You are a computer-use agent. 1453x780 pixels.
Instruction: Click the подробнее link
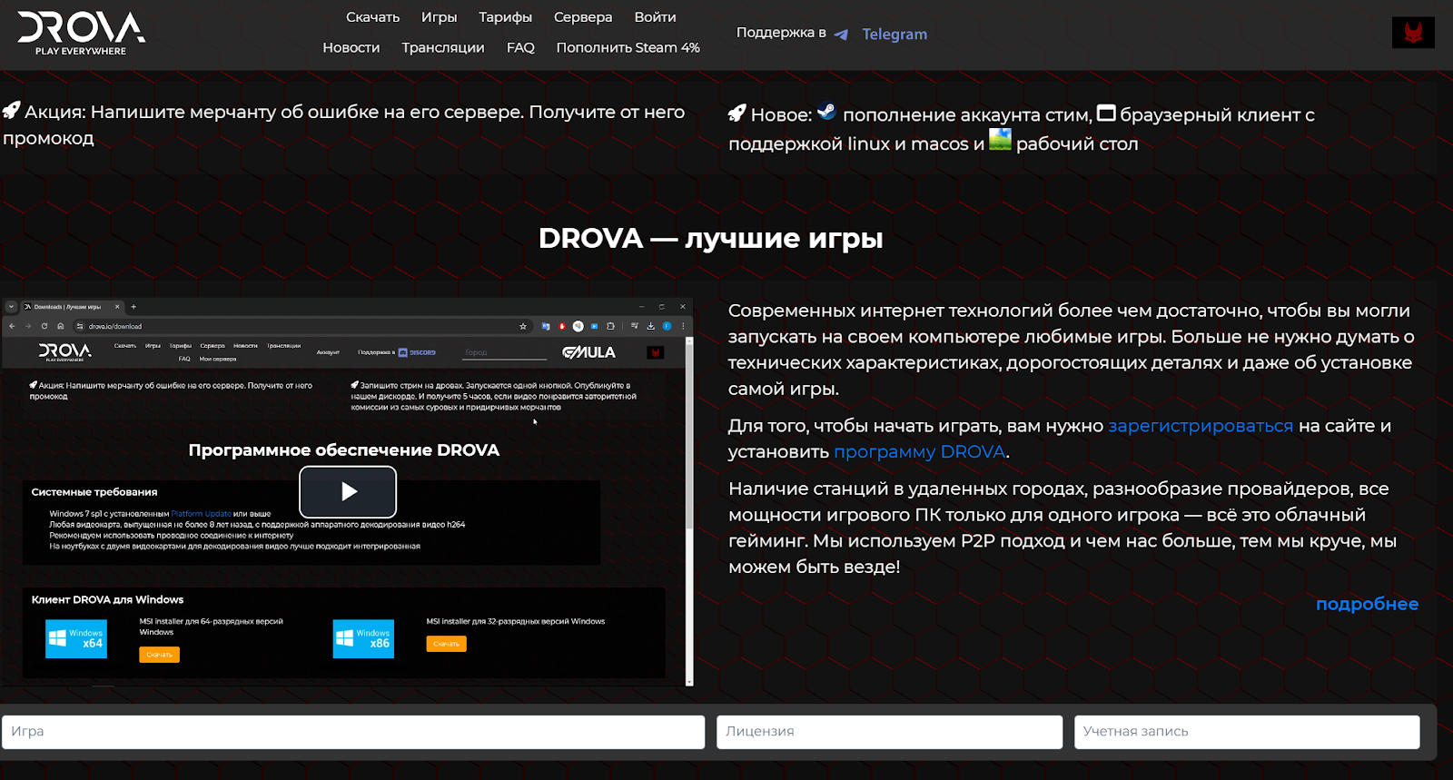pos(1366,604)
